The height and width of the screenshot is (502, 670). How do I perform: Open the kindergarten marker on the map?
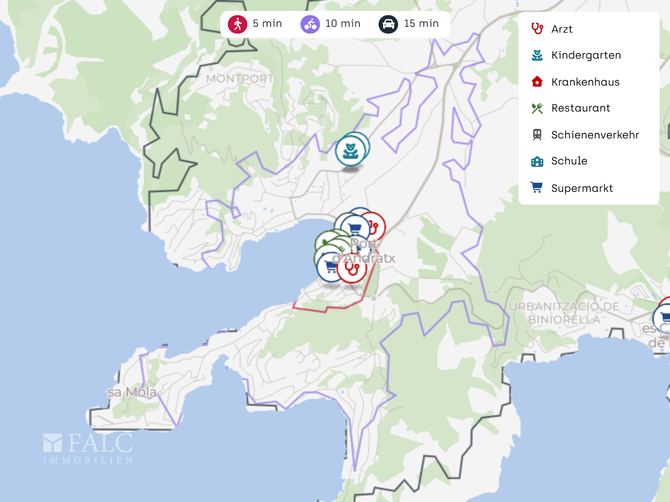(351, 151)
